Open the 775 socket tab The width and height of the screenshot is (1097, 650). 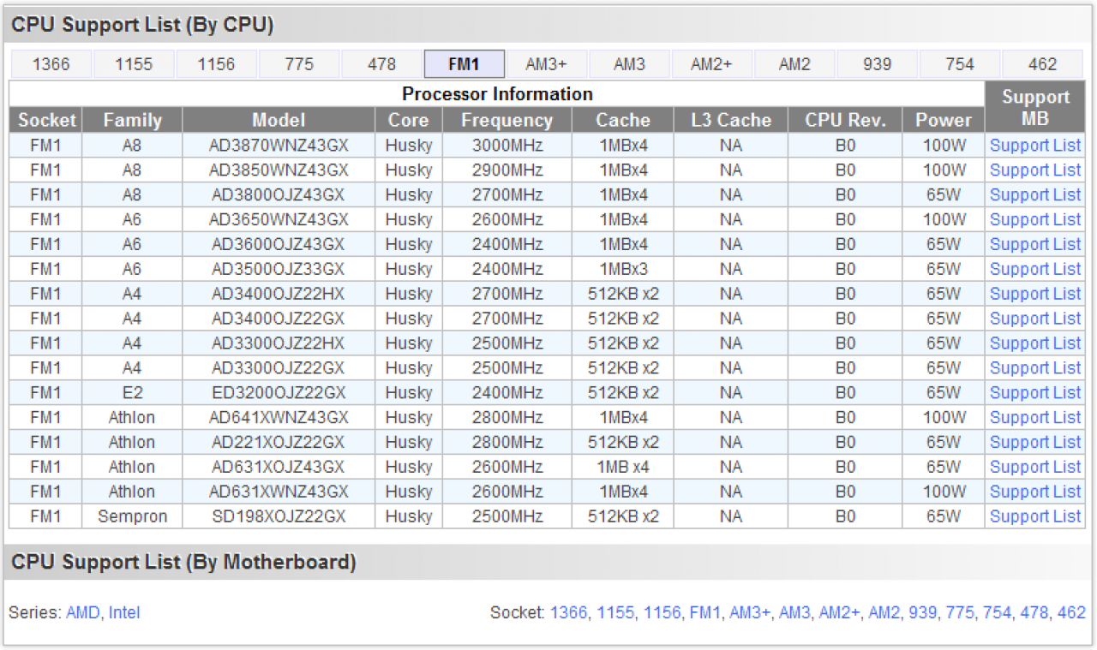coord(299,64)
